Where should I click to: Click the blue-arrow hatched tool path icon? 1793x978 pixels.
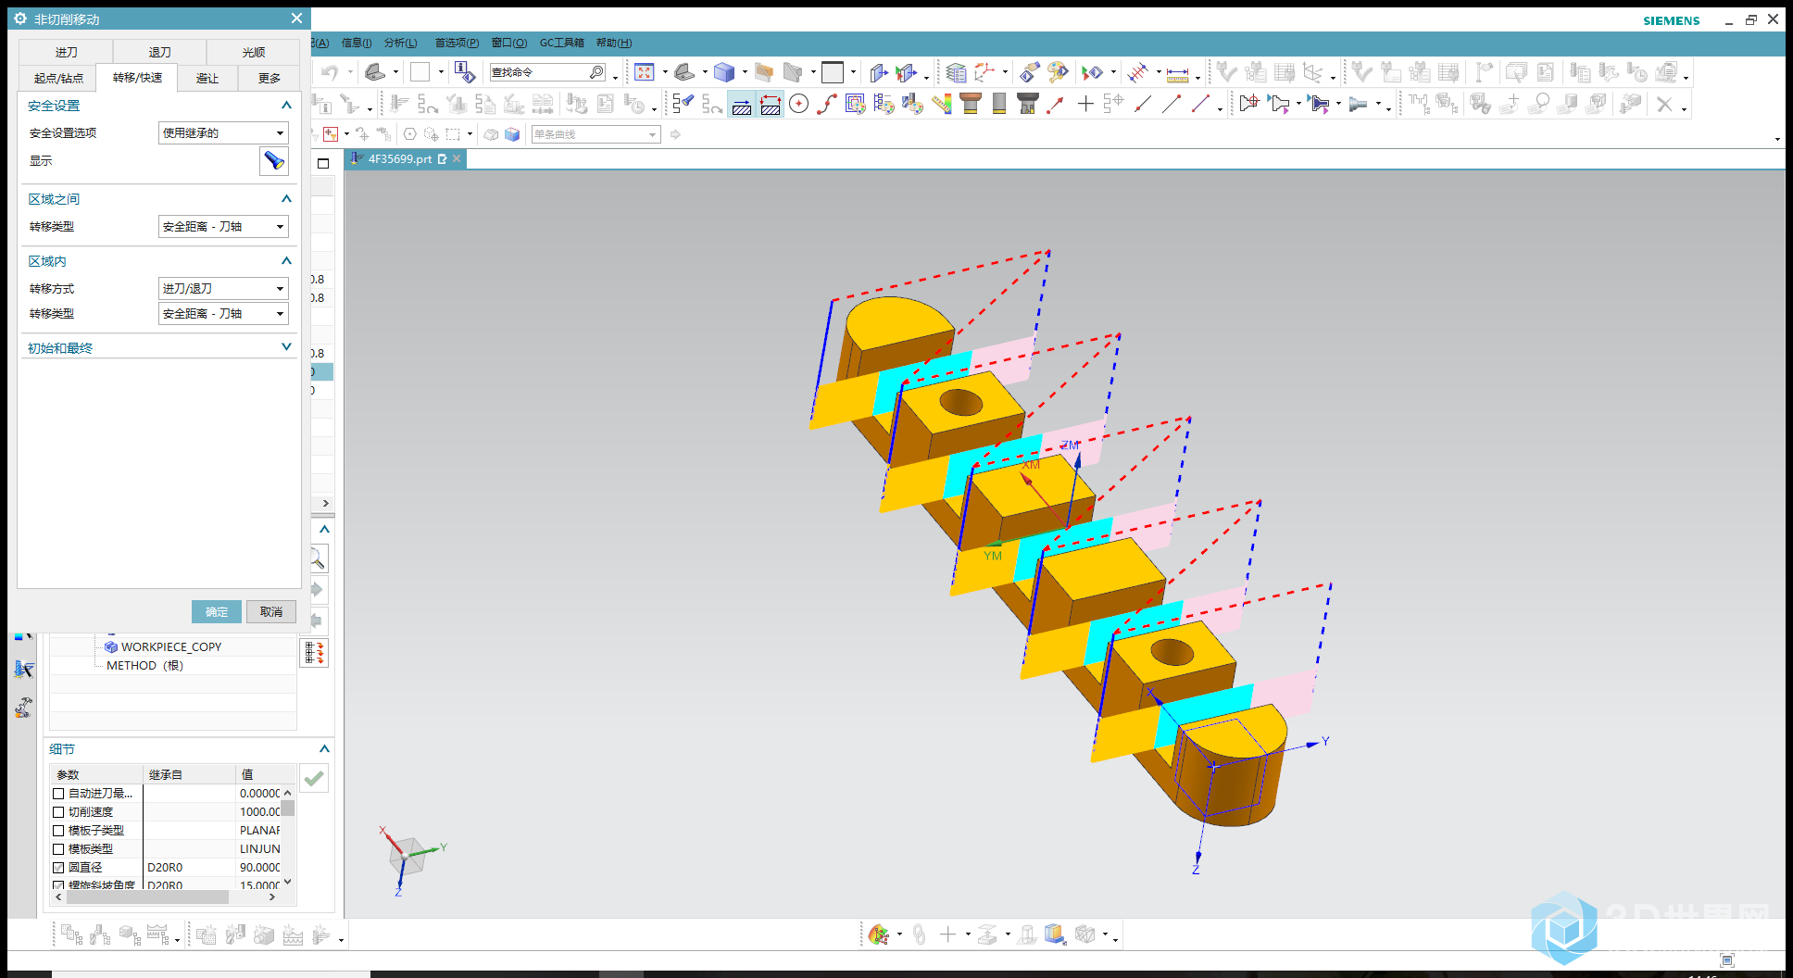point(741,105)
